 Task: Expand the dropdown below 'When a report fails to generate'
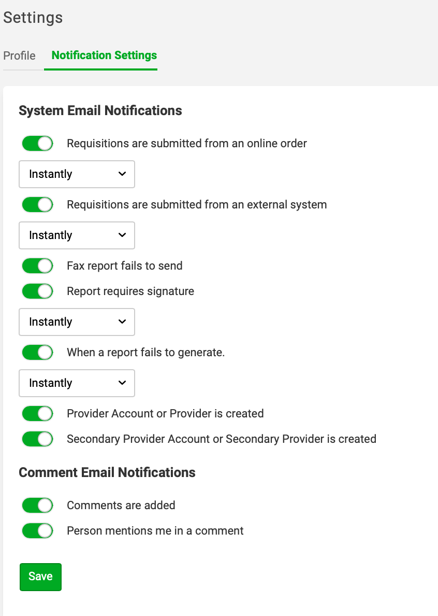(77, 383)
